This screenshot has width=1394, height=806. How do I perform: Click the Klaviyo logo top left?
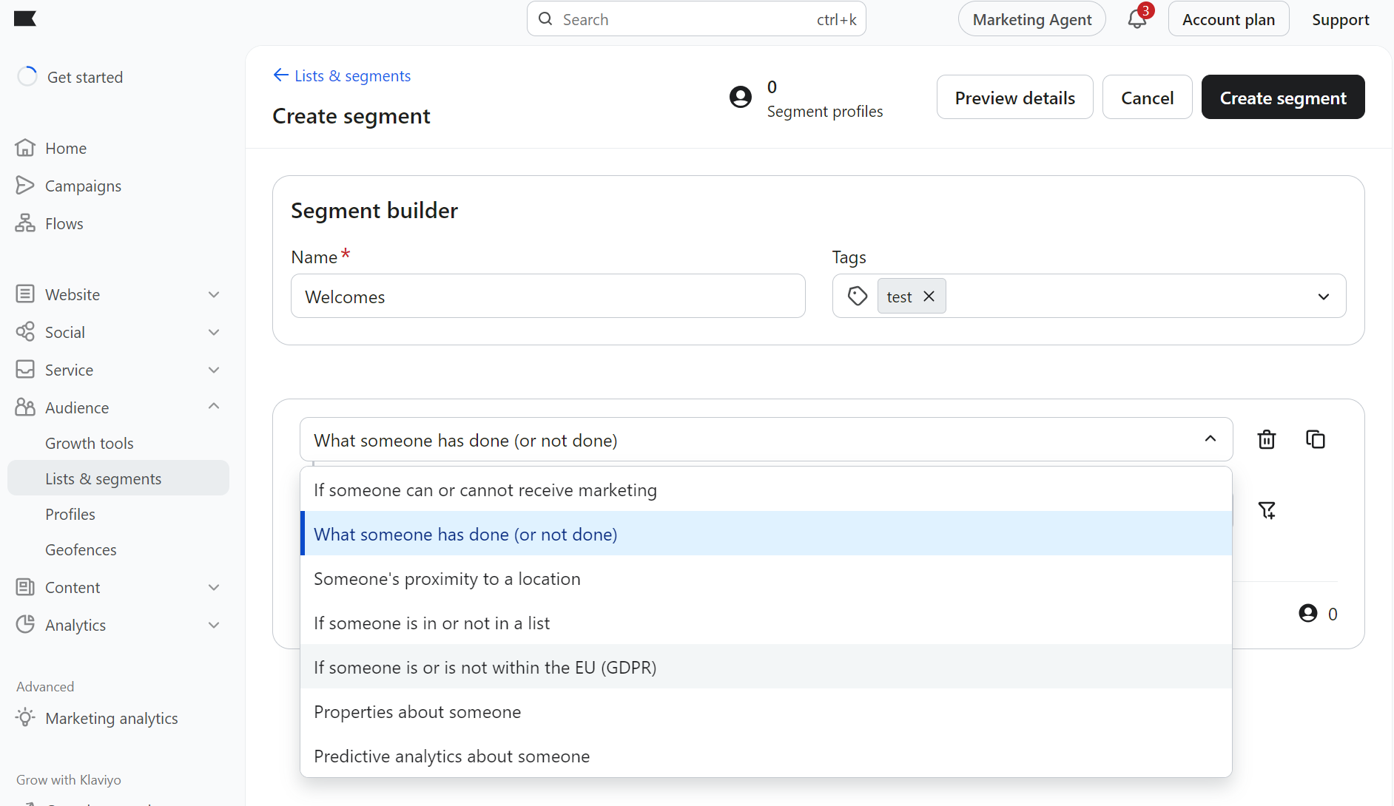coord(26,18)
